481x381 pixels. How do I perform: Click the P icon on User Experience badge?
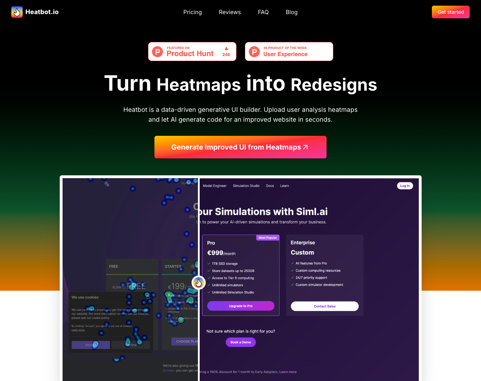pos(254,52)
